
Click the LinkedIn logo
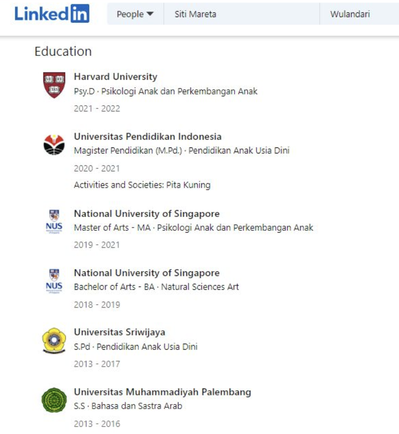52,13
